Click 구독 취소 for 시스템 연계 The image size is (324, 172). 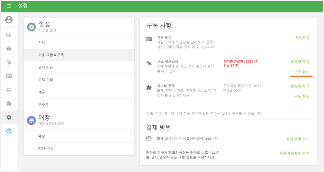click(x=302, y=96)
